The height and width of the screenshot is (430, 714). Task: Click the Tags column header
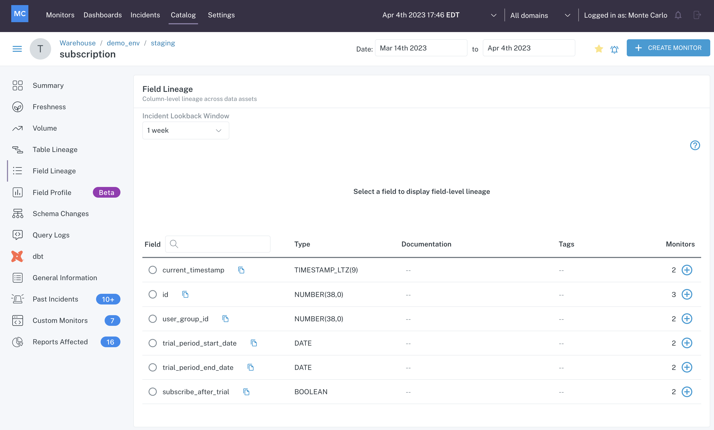tap(566, 244)
